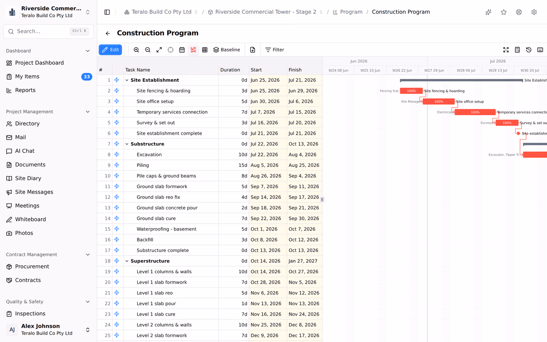Toggle the sidebar panel icon
The image size is (547, 342).
[107, 12]
